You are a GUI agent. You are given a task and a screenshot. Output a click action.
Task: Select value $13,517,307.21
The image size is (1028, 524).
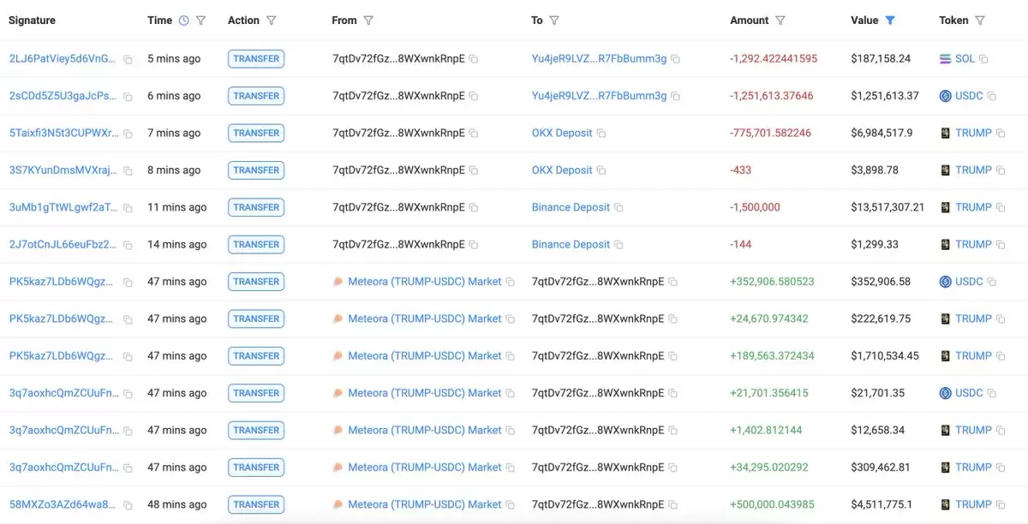888,207
